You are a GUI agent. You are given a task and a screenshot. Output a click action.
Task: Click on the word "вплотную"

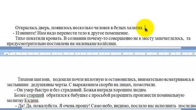coord(94,79)
